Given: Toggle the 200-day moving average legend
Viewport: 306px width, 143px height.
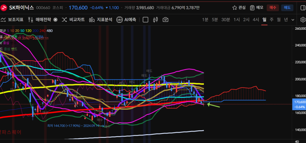Looking at the screenshot, I should tap(36, 31).
